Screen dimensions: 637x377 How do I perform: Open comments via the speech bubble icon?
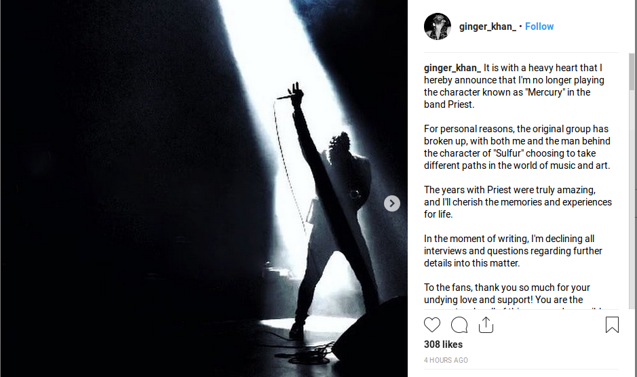coord(459,325)
